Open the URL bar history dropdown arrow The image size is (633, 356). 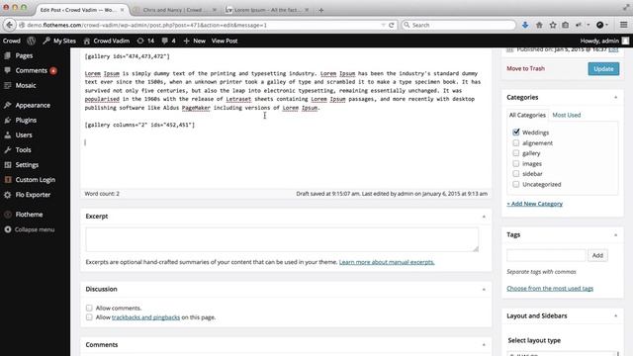click(x=383, y=25)
